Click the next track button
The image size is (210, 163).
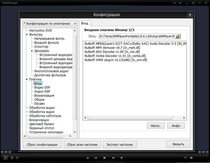(113, 158)
